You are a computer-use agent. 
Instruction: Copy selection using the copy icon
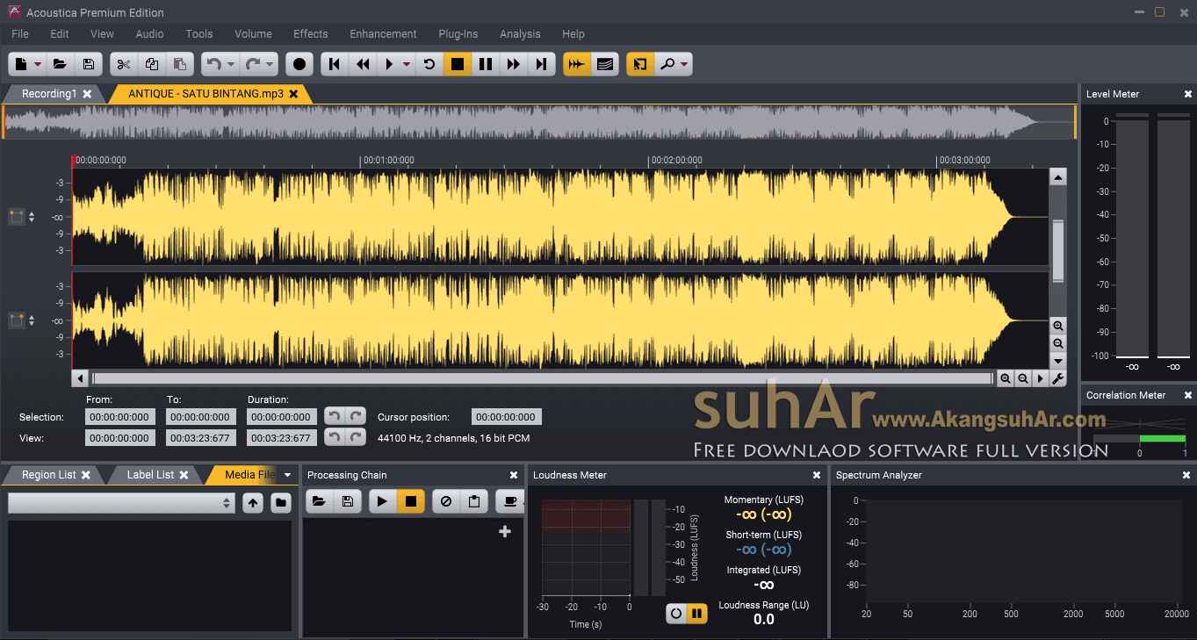point(152,64)
